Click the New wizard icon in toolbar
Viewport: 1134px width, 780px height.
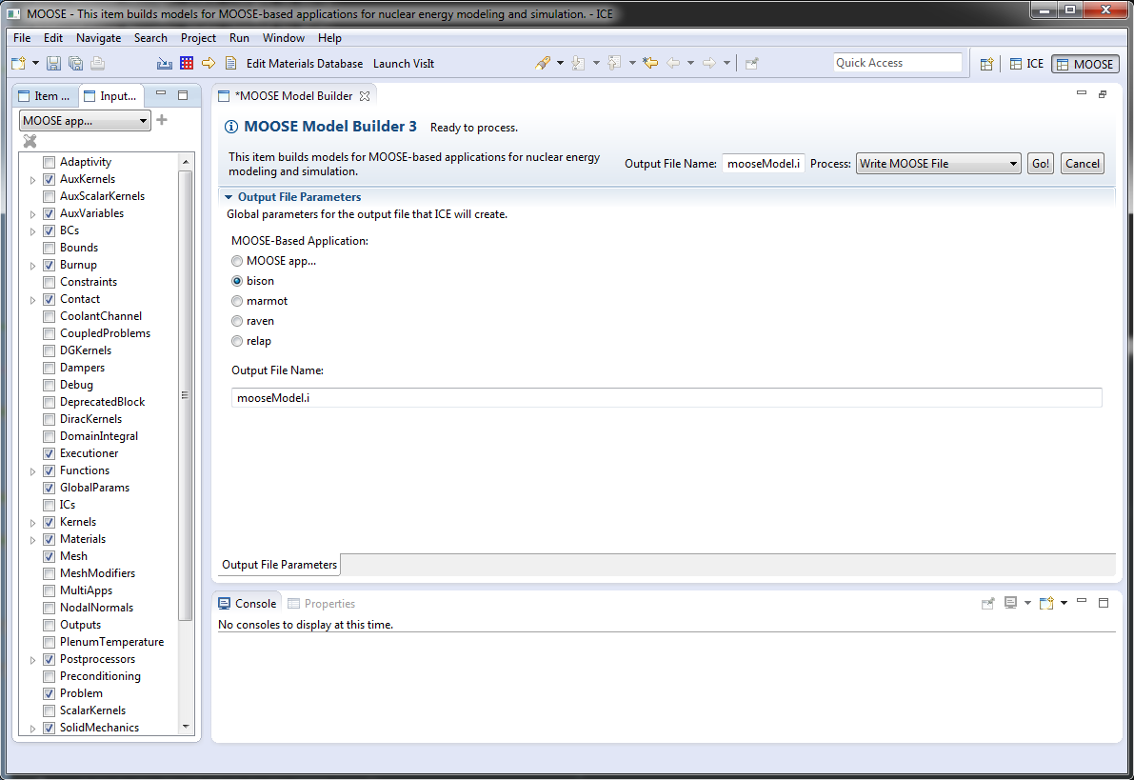[19, 64]
